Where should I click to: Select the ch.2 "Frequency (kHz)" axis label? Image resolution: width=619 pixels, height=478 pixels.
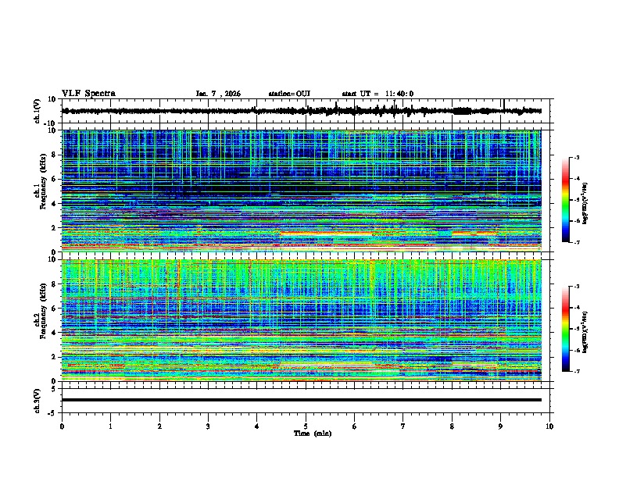44,310
